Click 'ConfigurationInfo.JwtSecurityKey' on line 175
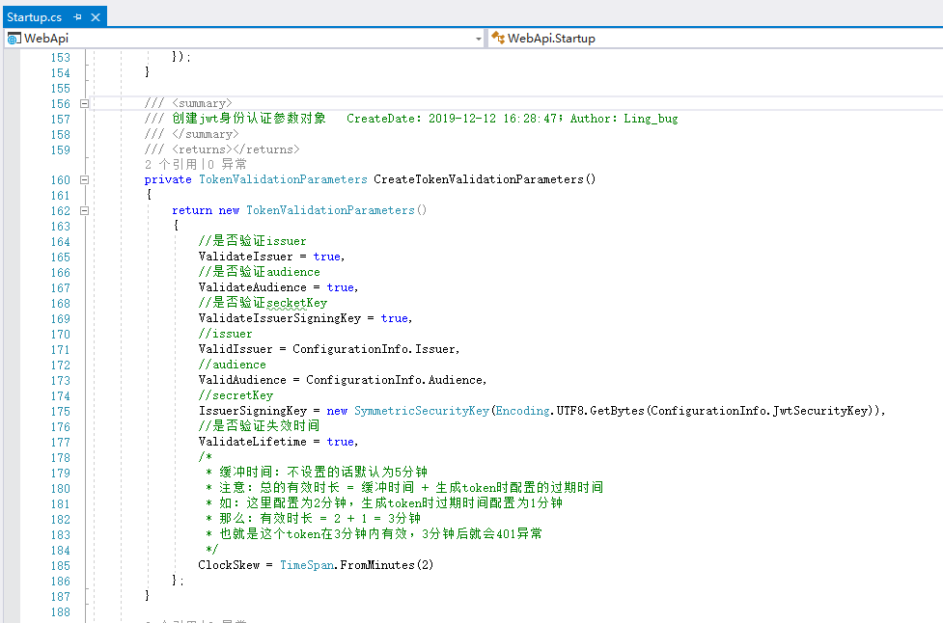The image size is (943, 623). point(760,411)
